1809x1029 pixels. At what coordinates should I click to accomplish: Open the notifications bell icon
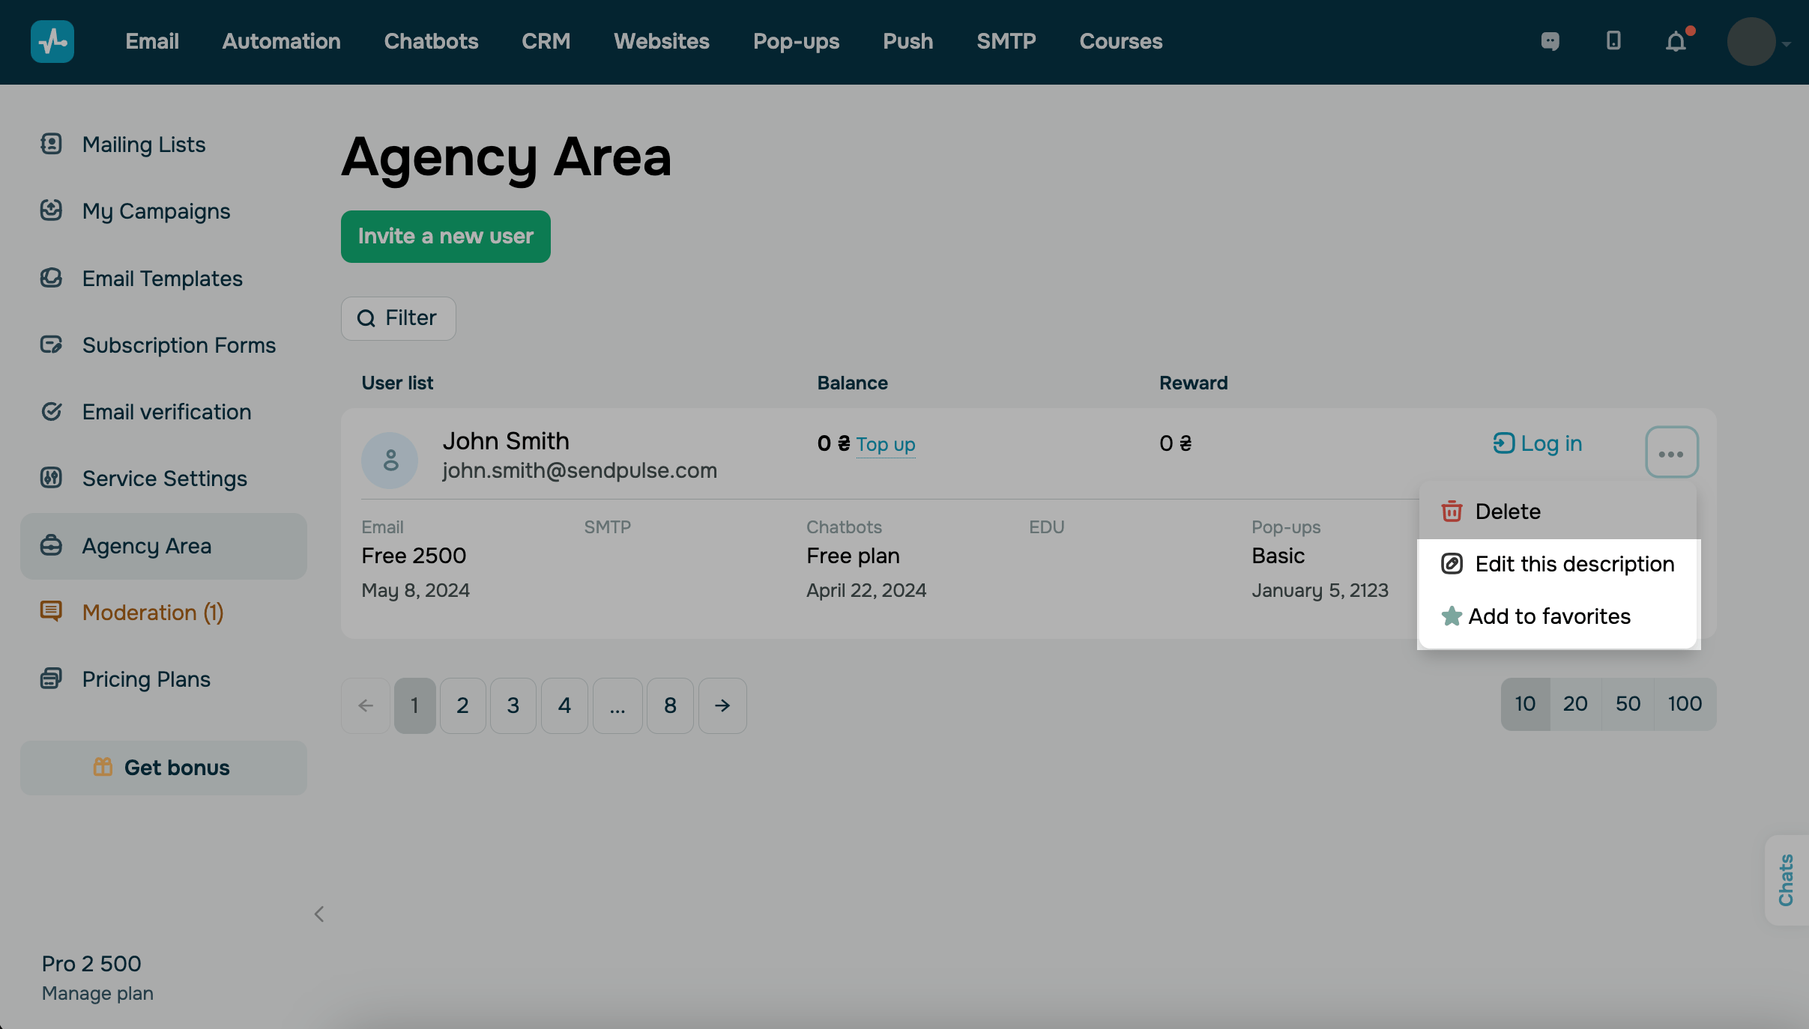(x=1676, y=41)
